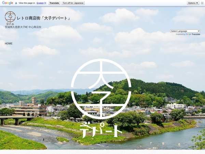Screen dimensions: 205x154
Task: Click the Google logo in the translate bar
Action: coord(8,3)
